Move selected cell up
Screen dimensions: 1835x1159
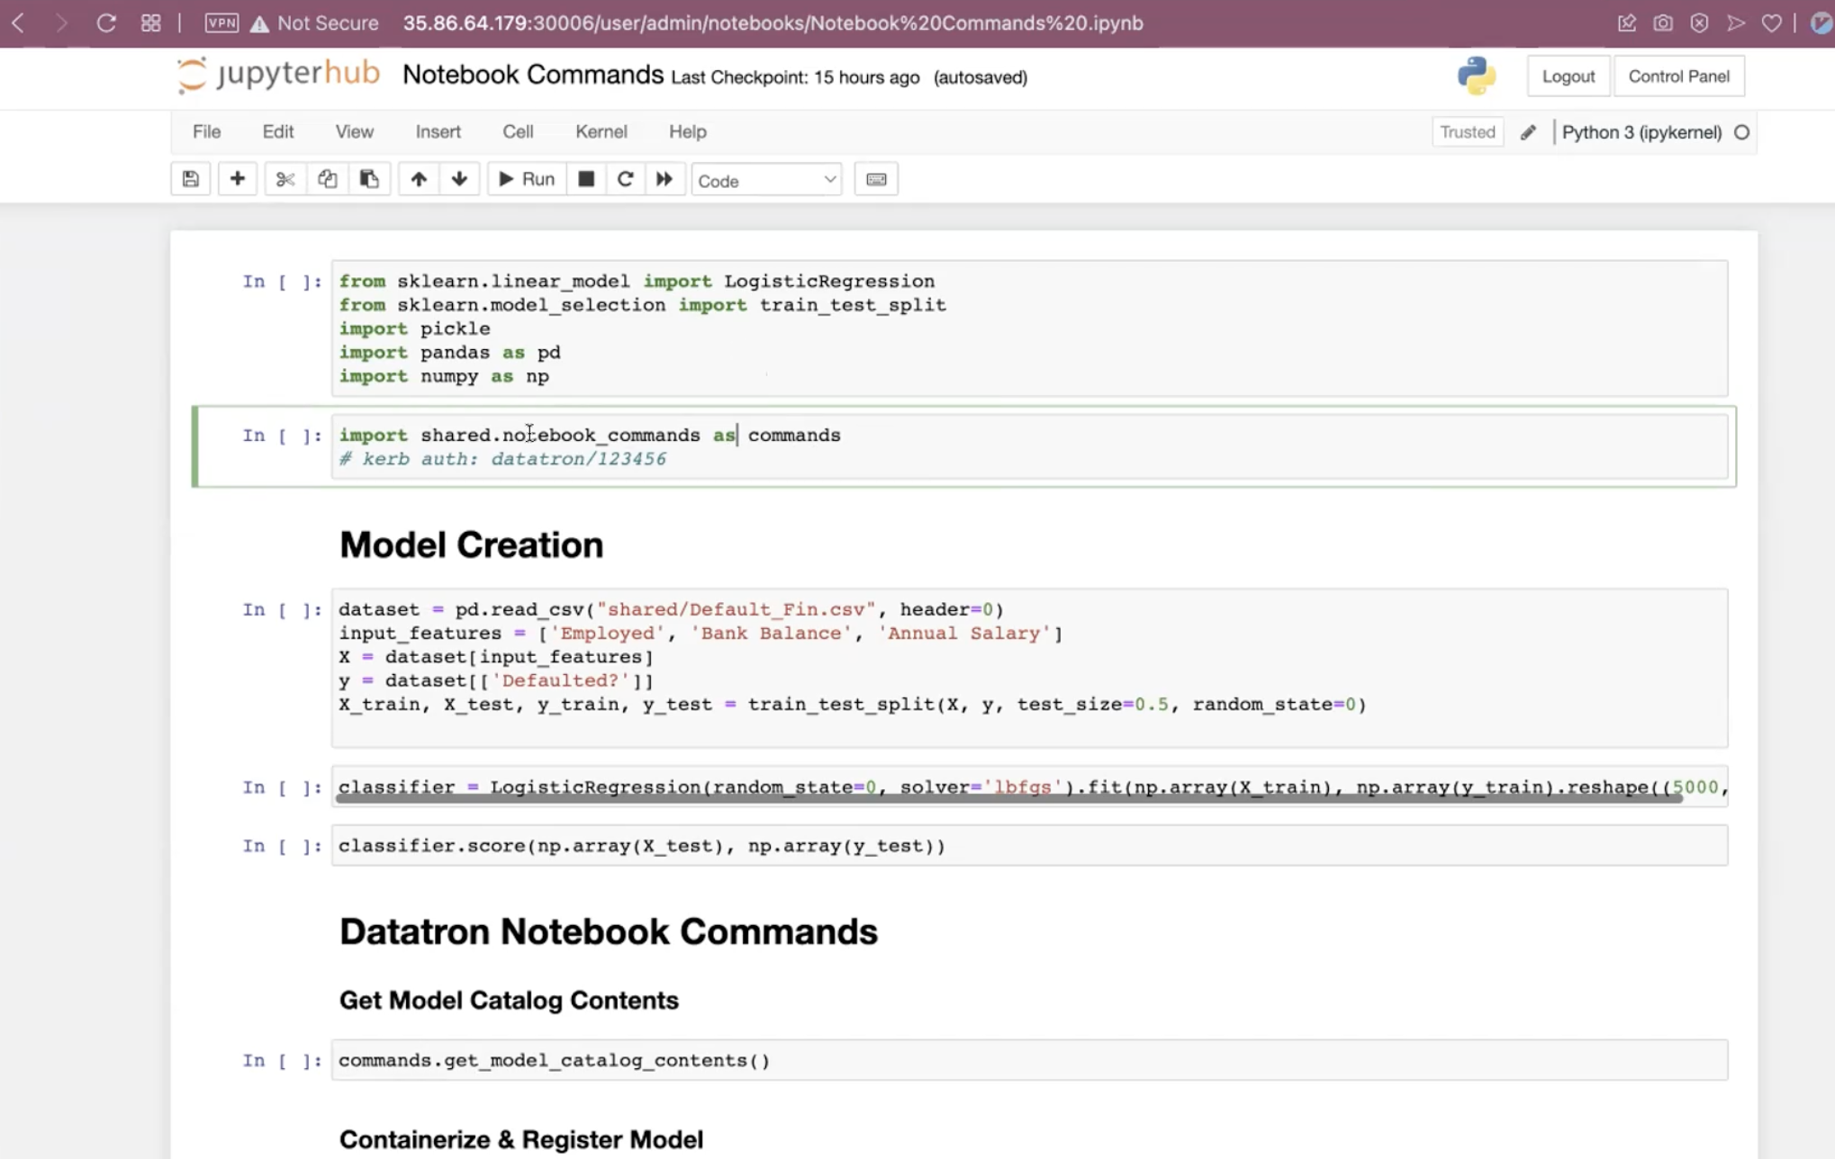pyautogui.click(x=418, y=178)
